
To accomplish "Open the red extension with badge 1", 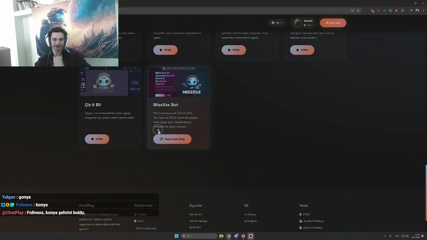I will pos(372,10).
